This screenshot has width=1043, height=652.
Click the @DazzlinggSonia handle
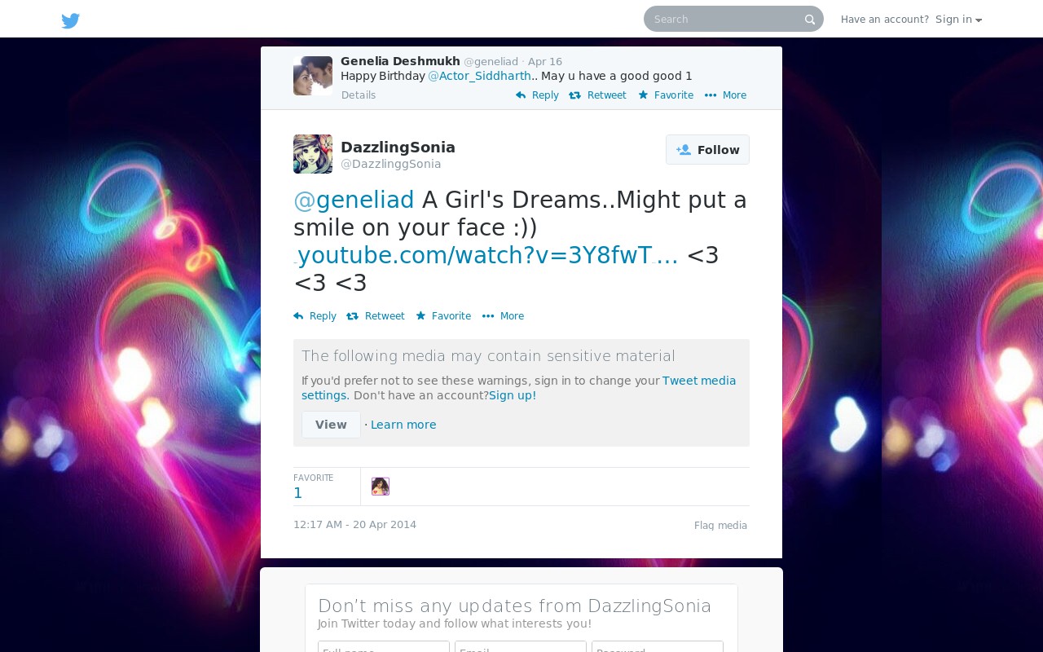pos(391,164)
